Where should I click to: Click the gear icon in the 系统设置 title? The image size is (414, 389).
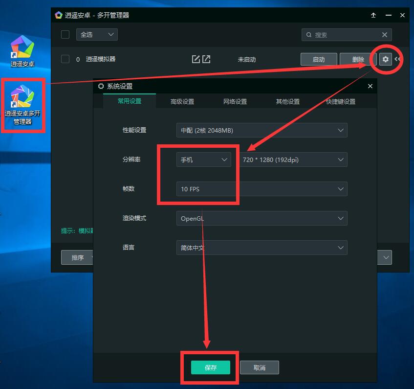(x=101, y=86)
